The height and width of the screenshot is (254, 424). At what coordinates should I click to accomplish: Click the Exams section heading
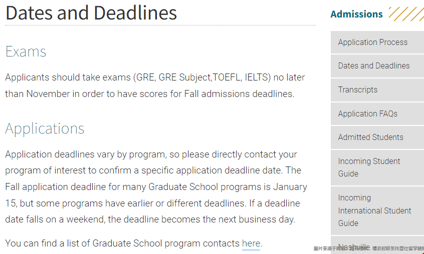click(x=26, y=51)
